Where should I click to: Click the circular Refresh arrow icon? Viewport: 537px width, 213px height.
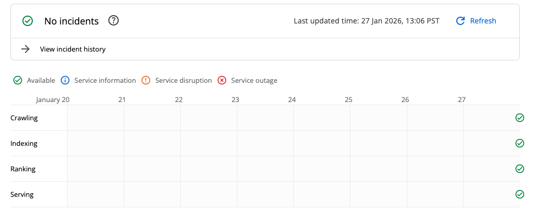(x=460, y=21)
